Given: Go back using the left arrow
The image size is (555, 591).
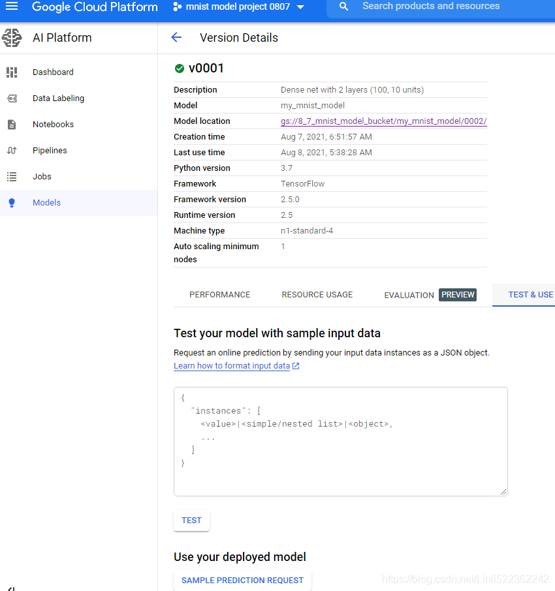Looking at the screenshot, I should pos(176,37).
